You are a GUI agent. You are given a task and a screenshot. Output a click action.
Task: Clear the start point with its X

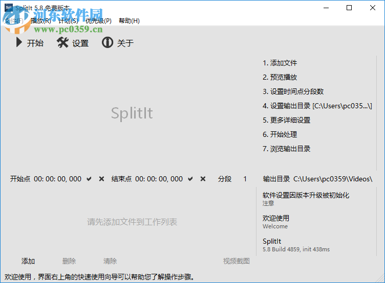(x=101, y=179)
